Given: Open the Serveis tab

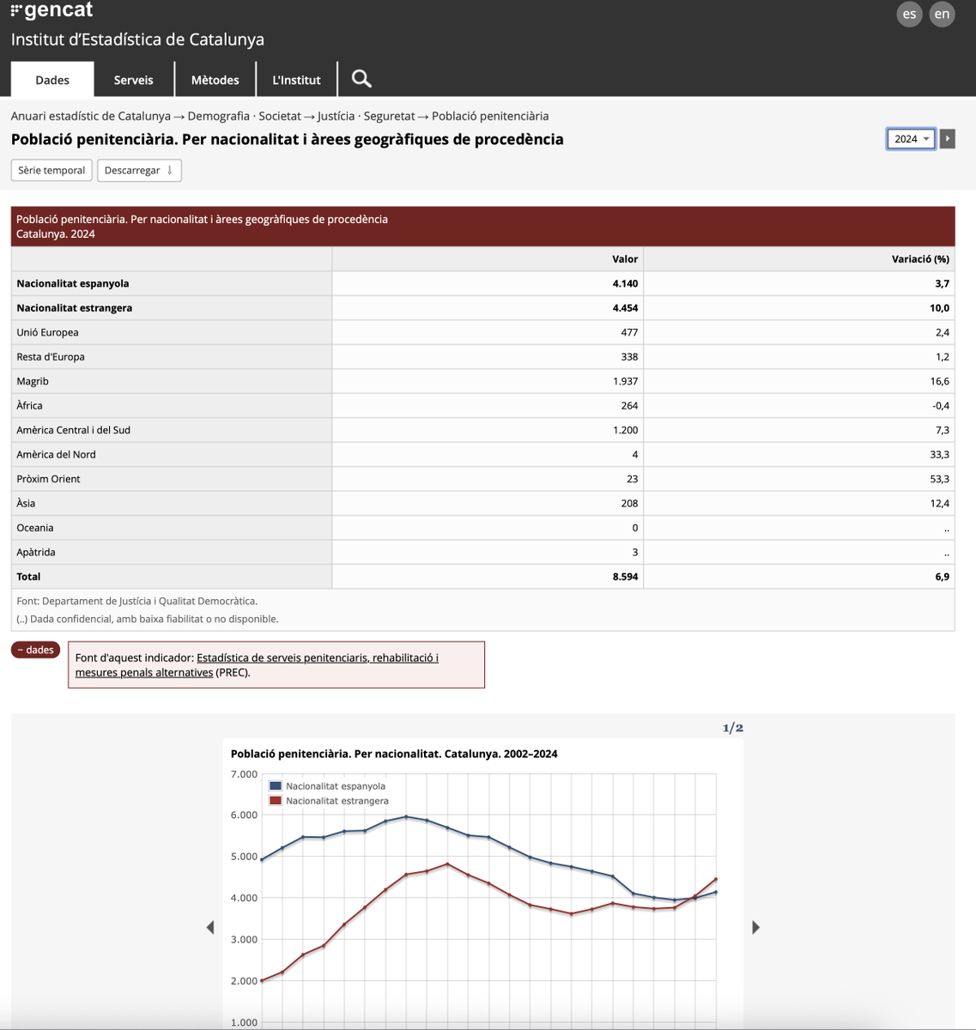Looking at the screenshot, I should point(134,80).
